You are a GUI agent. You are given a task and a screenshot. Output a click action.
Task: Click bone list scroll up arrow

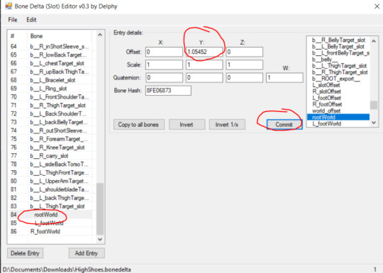(x=100, y=35)
